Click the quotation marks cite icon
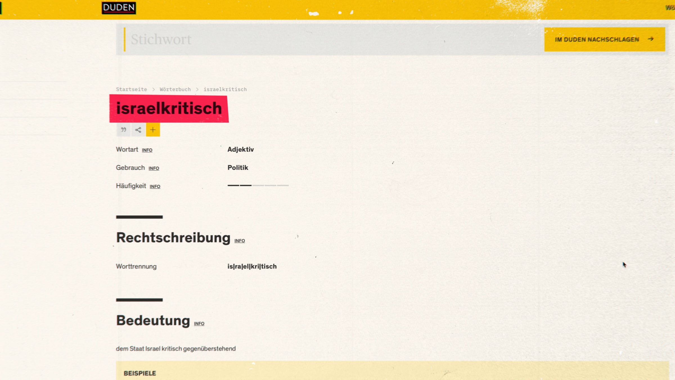Image resolution: width=675 pixels, height=380 pixels. point(123,130)
